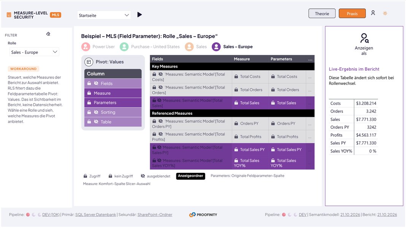
Task: Open the ellipsis on the Total Orders row
Action: coord(310,90)
